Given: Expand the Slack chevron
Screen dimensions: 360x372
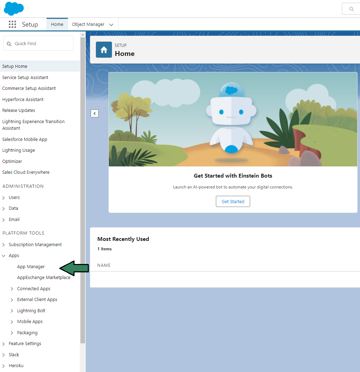Looking at the screenshot, I should coord(3,355).
